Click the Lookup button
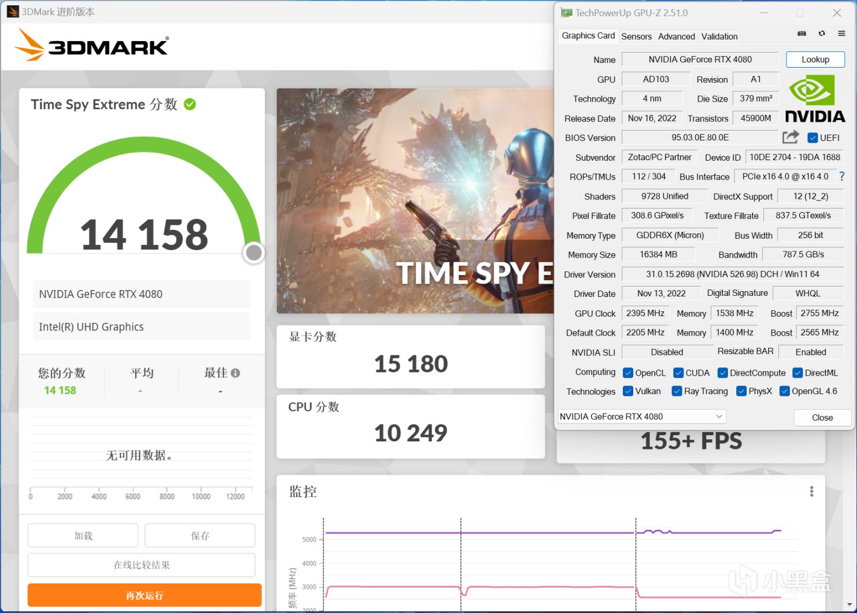Image resolution: width=857 pixels, height=613 pixels. click(x=815, y=60)
